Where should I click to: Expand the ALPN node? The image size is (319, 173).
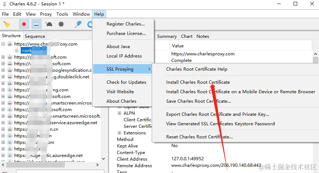point(119,113)
